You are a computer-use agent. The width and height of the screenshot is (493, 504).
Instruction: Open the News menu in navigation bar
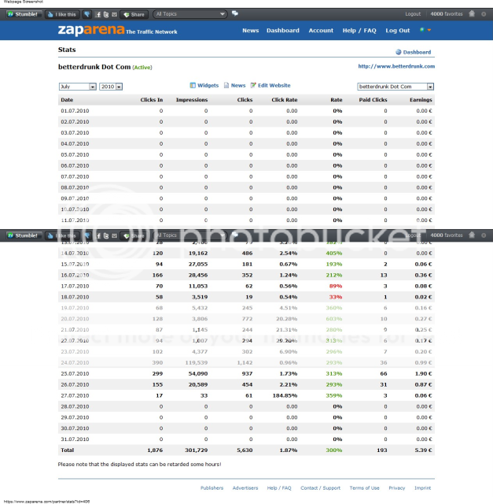click(x=250, y=31)
